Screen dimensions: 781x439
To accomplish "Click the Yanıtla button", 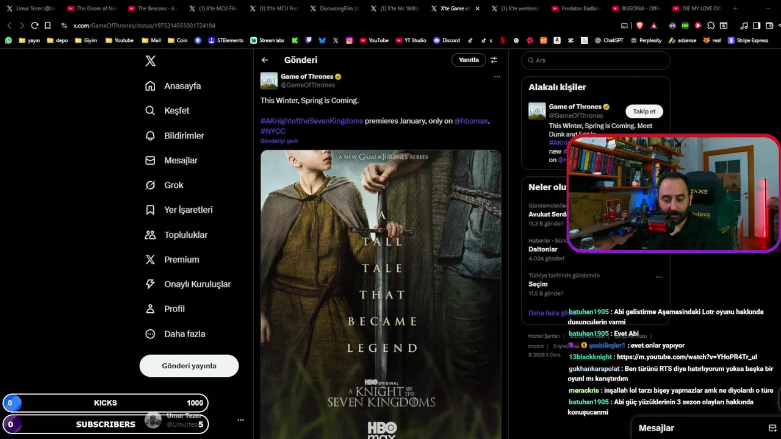I will (469, 60).
